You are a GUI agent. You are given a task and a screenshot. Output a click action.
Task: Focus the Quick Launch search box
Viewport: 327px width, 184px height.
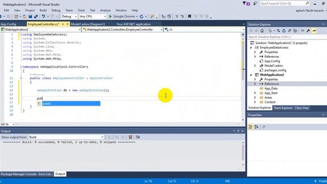coord(285,4)
